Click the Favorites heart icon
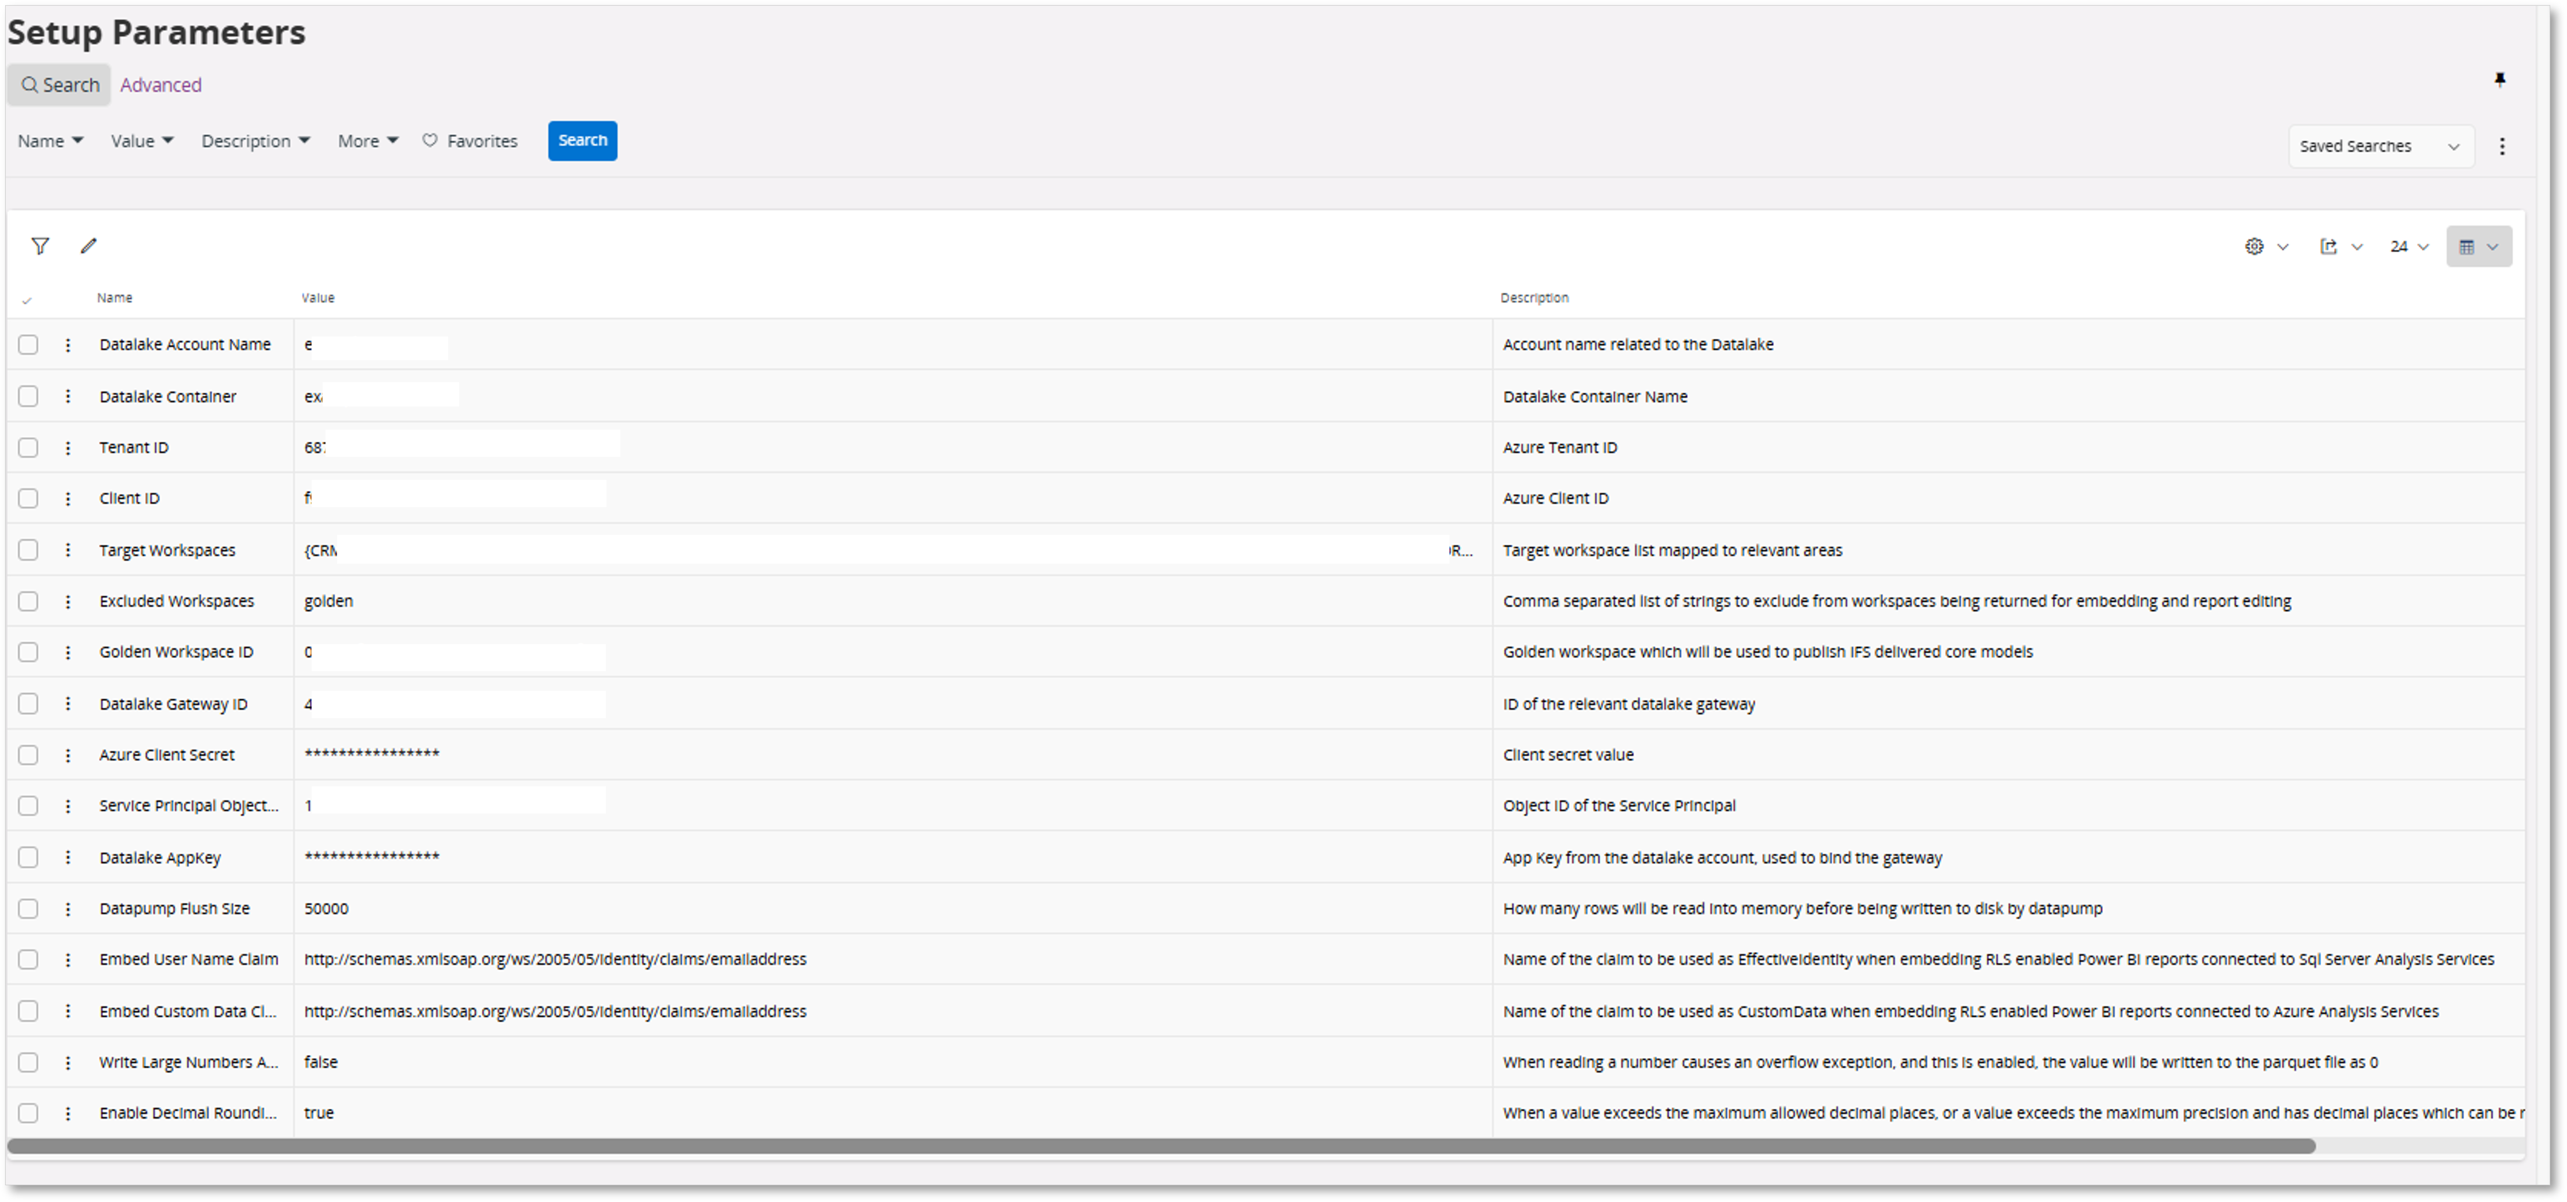Image resolution: width=2567 pixels, height=1202 pixels. [430, 140]
